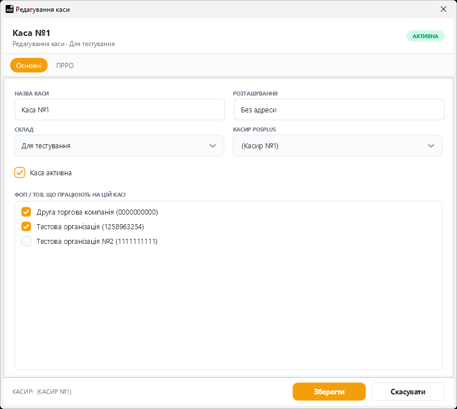This screenshot has width=457, height=409.
Task: Click into the Розташування field
Action: coord(339,110)
